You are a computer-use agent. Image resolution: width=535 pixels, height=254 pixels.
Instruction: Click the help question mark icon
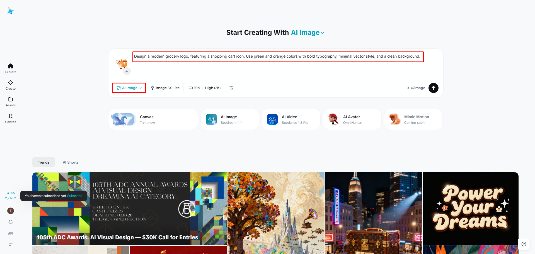(524, 244)
